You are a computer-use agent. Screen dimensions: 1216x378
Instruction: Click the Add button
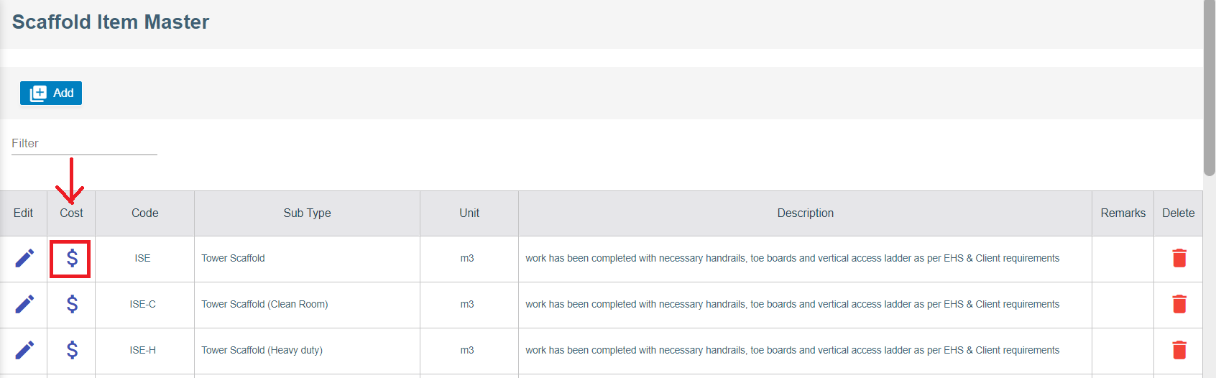(51, 93)
